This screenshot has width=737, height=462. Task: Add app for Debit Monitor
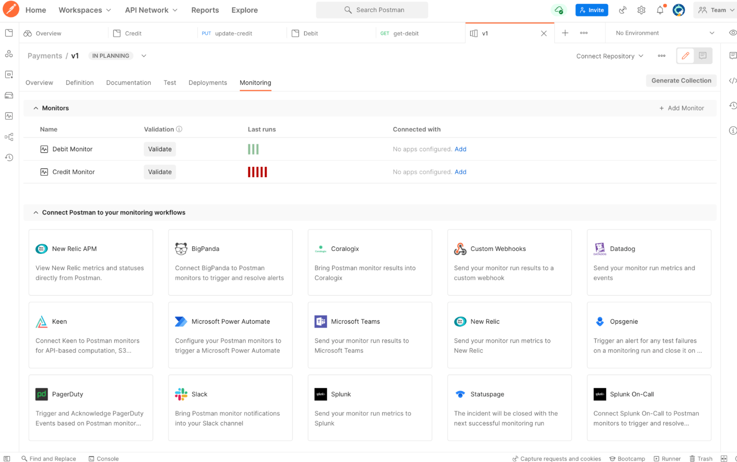[x=460, y=149]
